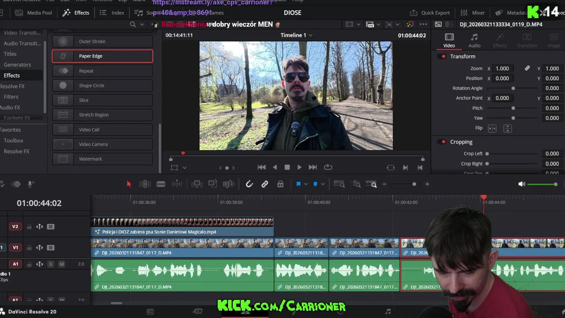Mute the A1 audio track
The height and width of the screenshot is (318, 565).
click(x=62, y=264)
